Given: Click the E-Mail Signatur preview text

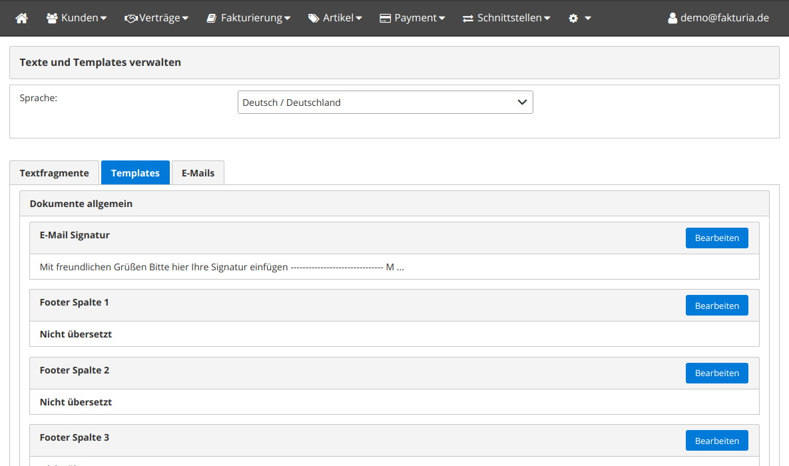Looking at the screenshot, I should 222,267.
